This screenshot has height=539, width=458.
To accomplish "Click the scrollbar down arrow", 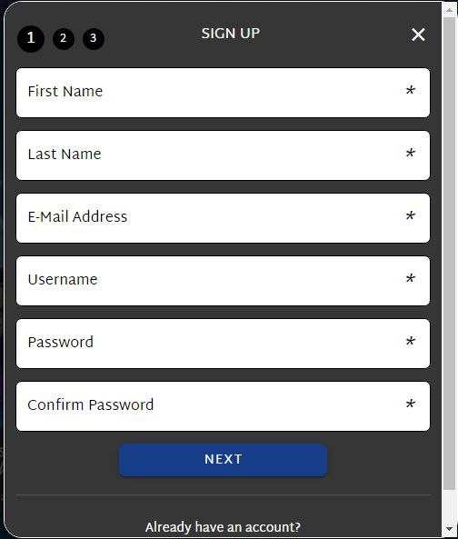I will (450, 529).
